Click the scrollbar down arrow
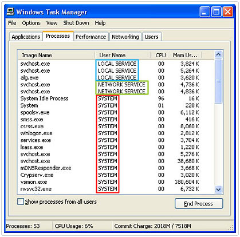 [x=218, y=189]
